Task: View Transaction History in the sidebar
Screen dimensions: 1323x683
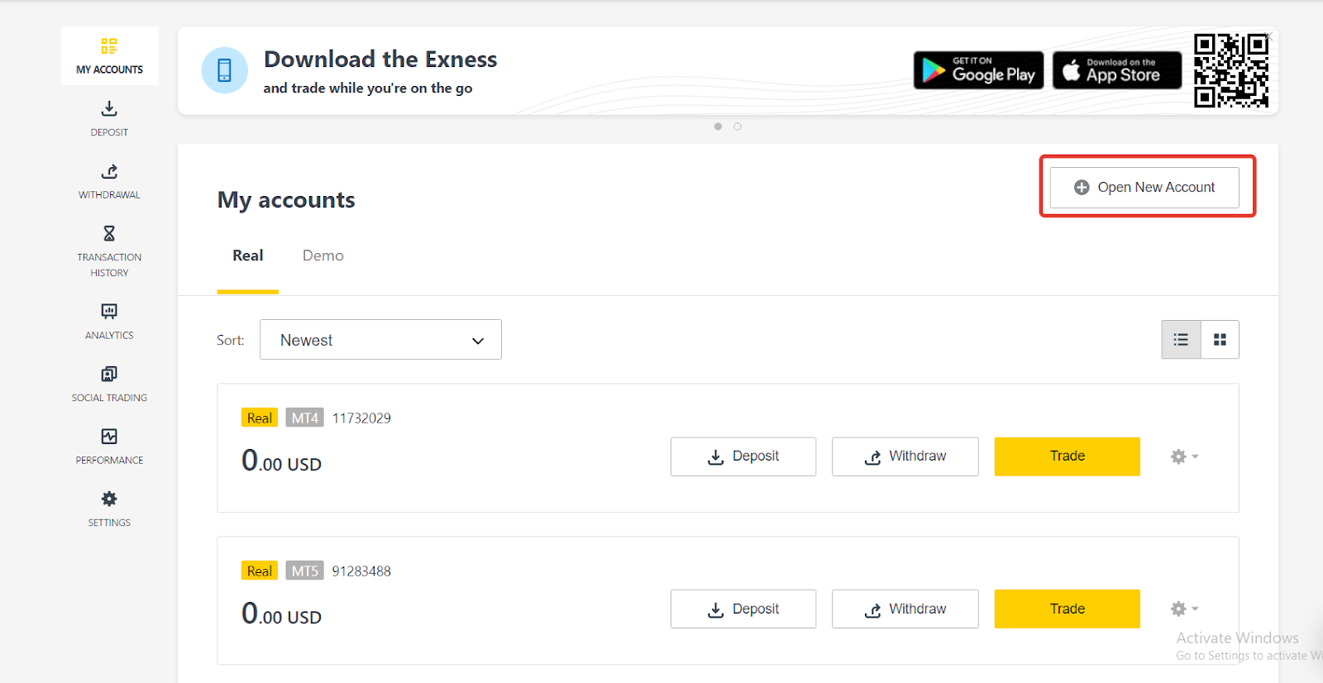Action: coord(109,251)
